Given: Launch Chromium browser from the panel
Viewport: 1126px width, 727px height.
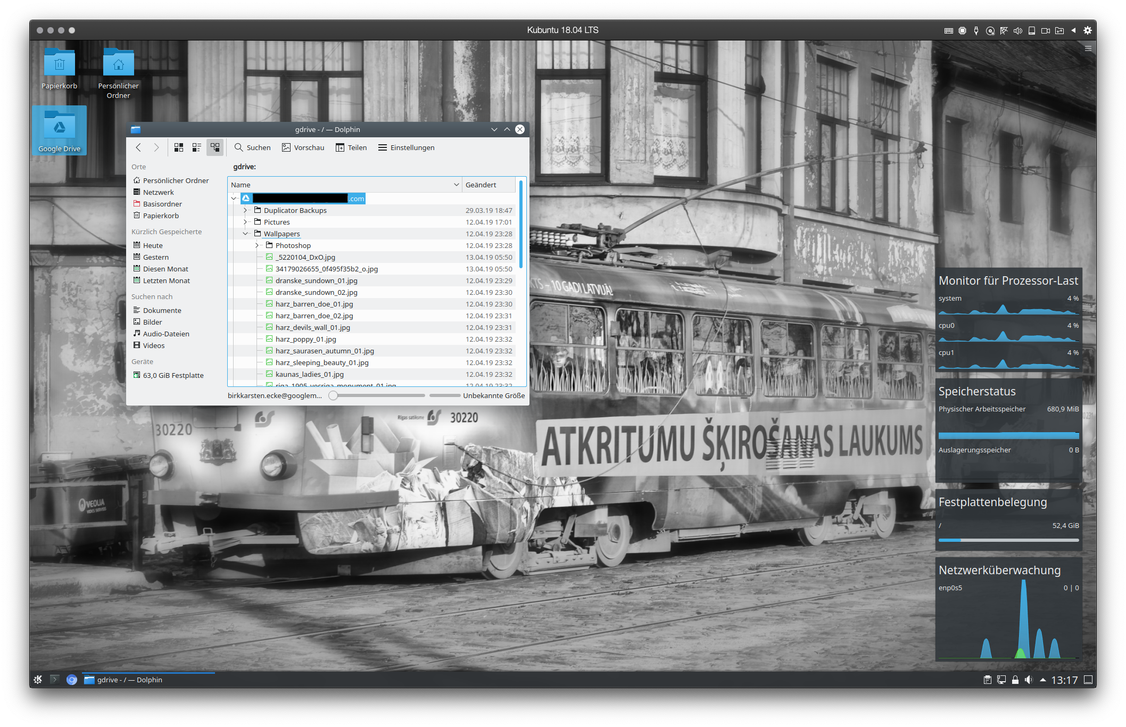Looking at the screenshot, I should (x=72, y=680).
